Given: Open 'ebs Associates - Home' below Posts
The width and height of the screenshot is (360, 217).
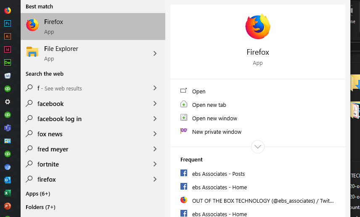Looking at the screenshot, I should [220, 188].
